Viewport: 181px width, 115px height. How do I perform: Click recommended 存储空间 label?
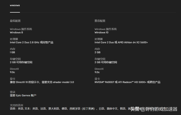[100, 59]
